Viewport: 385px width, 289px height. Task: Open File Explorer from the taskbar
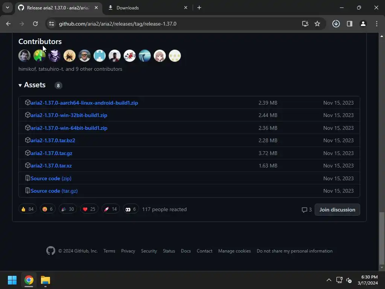point(45,280)
